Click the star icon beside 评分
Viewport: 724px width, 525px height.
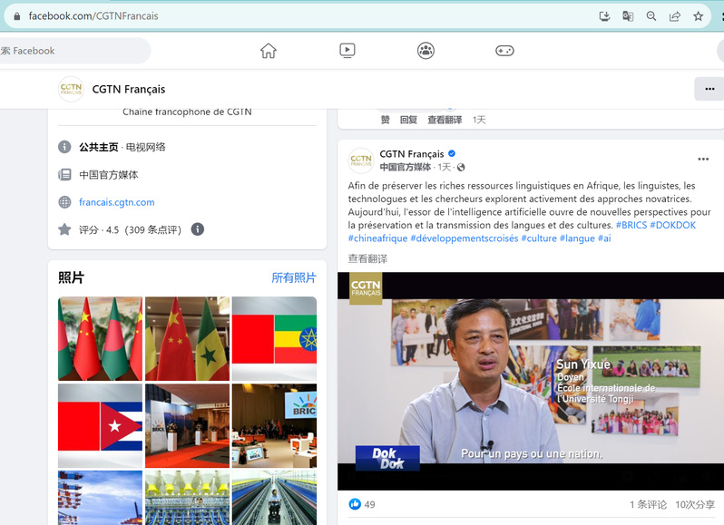64,229
